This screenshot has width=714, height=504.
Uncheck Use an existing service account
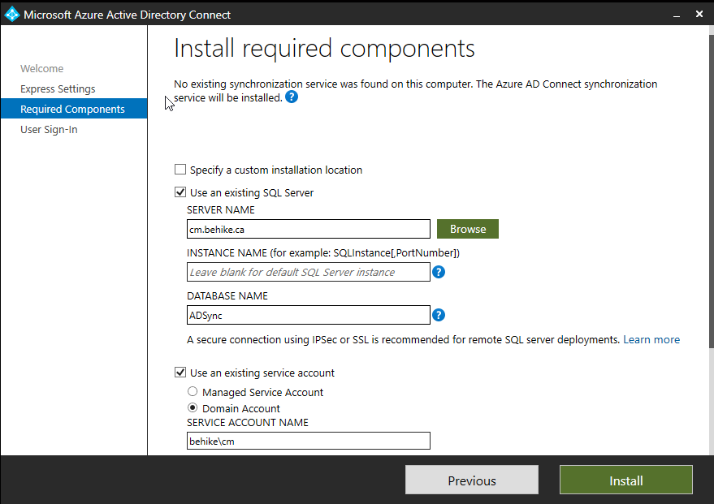(x=180, y=373)
